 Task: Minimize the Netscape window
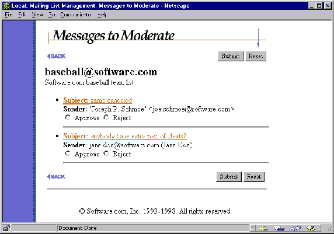coord(312,6)
